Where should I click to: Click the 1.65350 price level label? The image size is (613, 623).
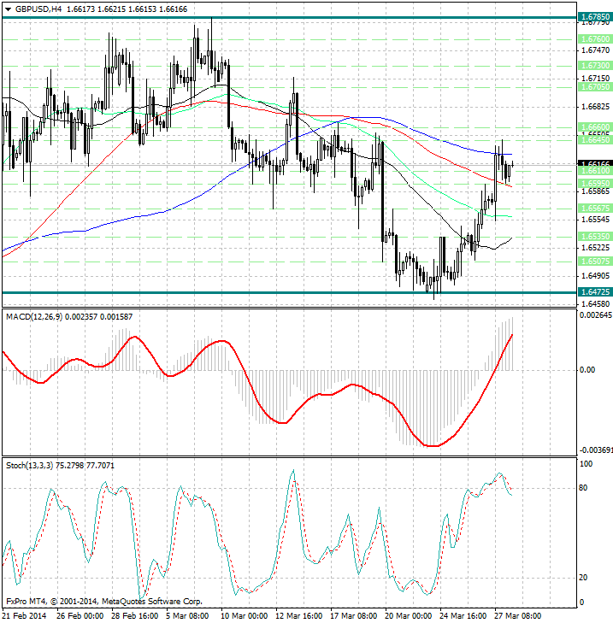click(x=595, y=237)
